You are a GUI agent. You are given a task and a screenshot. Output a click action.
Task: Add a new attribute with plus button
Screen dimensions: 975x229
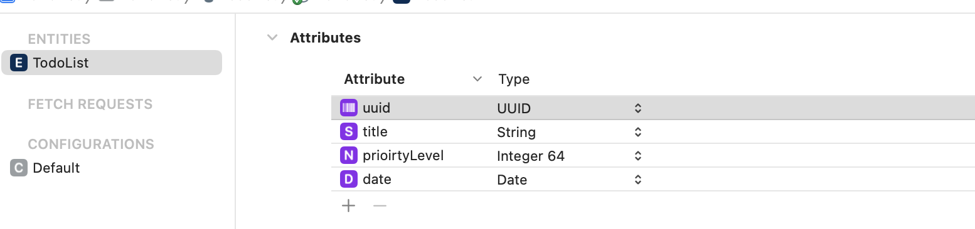(348, 205)
